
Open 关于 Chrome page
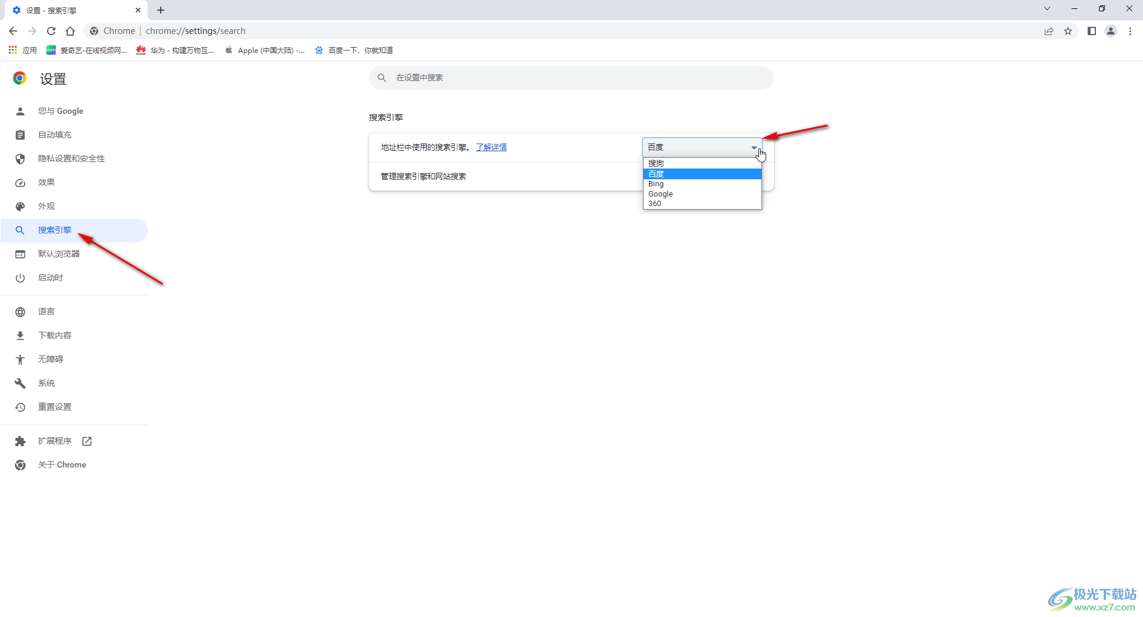tap(74, 465)
